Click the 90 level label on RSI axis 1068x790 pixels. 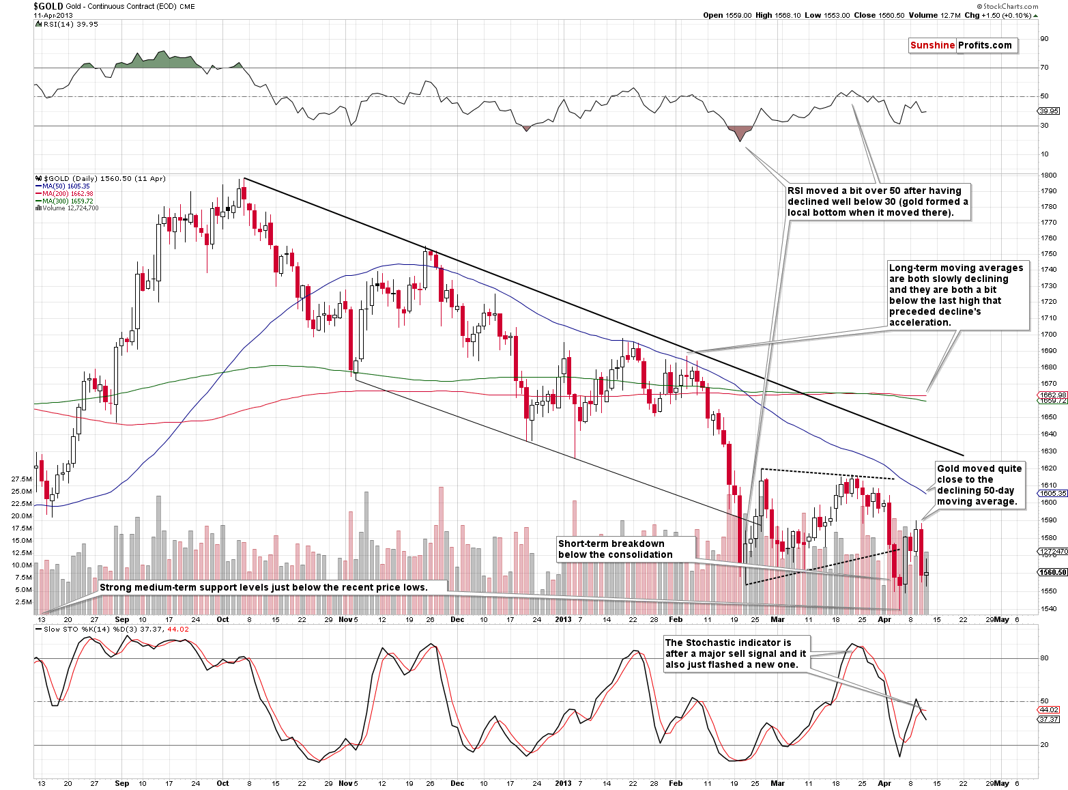pos(1044,38)
